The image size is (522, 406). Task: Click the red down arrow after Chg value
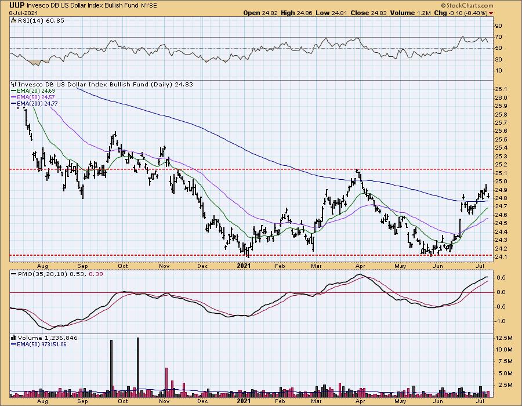click(x=491, y=13)
